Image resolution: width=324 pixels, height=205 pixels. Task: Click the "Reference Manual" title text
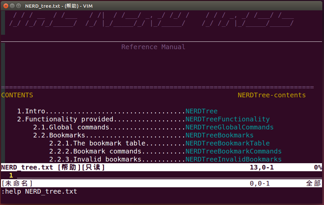pos(153,47)
